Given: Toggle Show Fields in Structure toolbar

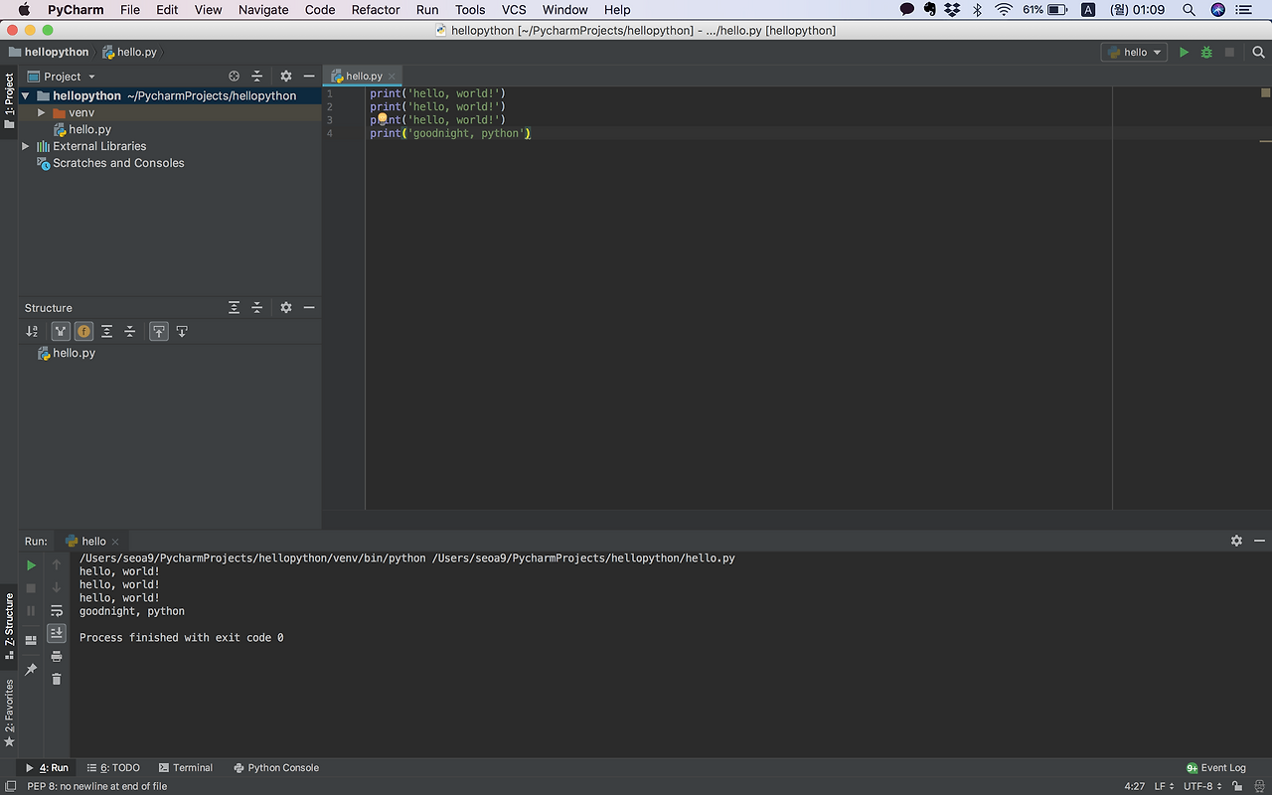Looking at the screenshot, I should tap(83, 332).
